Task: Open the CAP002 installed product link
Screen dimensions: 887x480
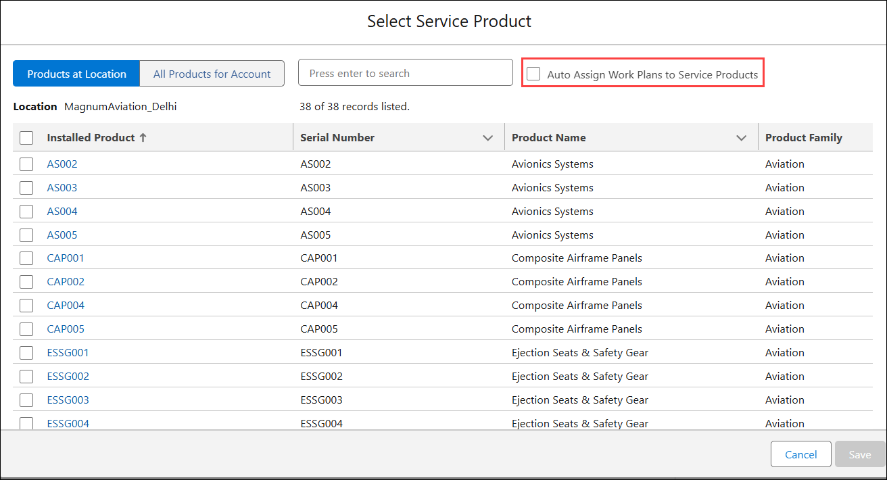Action: [x=66, y=281]
